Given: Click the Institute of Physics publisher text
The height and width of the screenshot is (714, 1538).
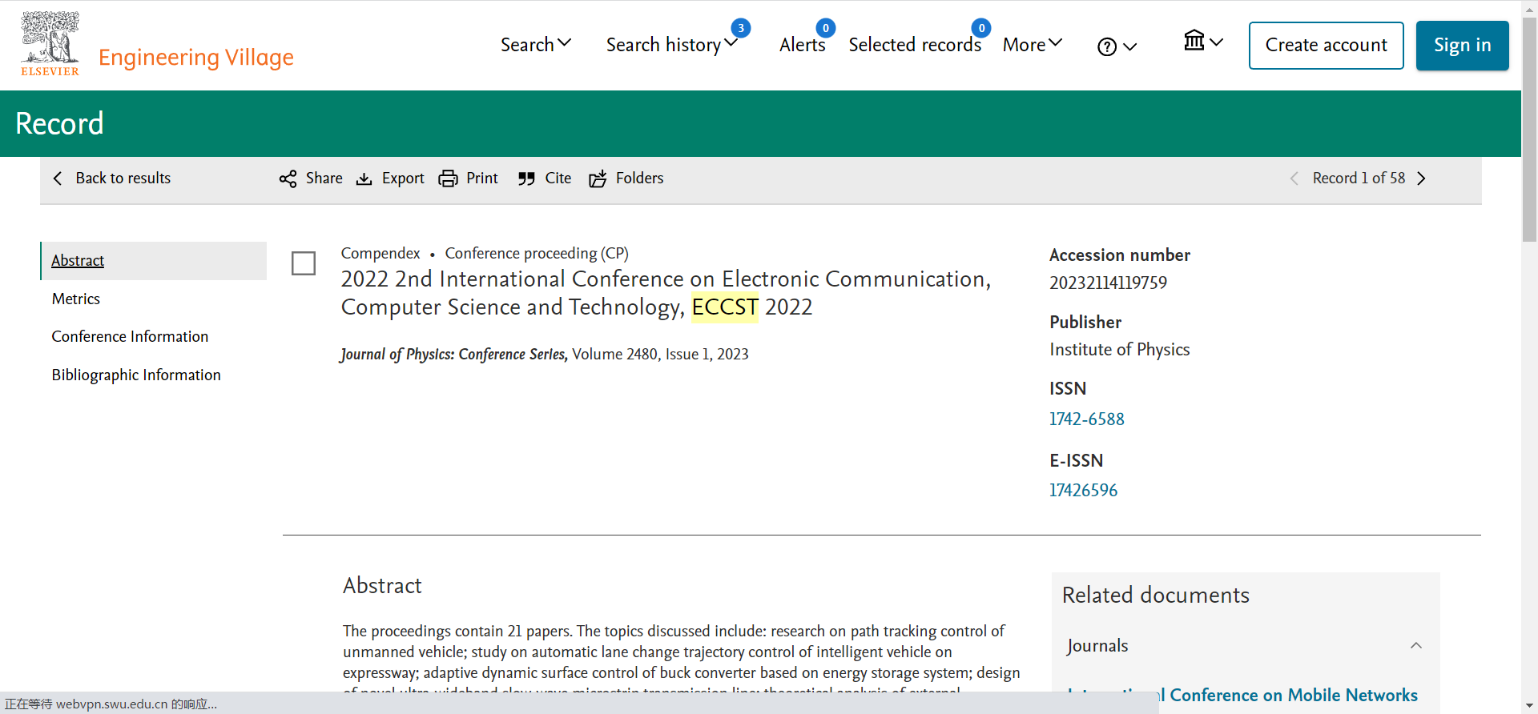Looking at the screenshot, I should (1119, 350).
